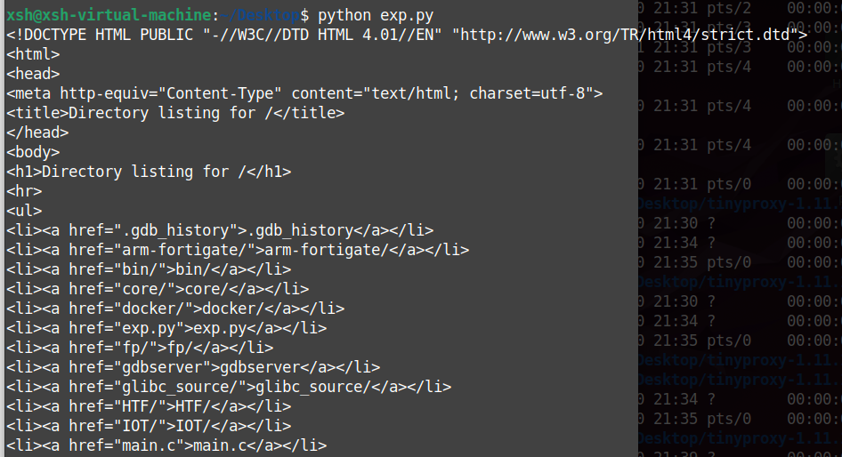Click the <title> Directory listing line
Viewport: 842px width, 457px height.
point(175,113)
